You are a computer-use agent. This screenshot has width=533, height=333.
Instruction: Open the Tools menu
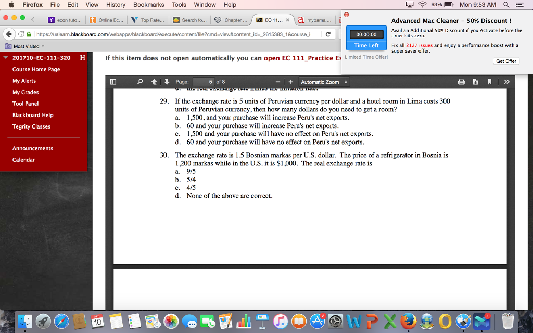[x=179, y=5]
